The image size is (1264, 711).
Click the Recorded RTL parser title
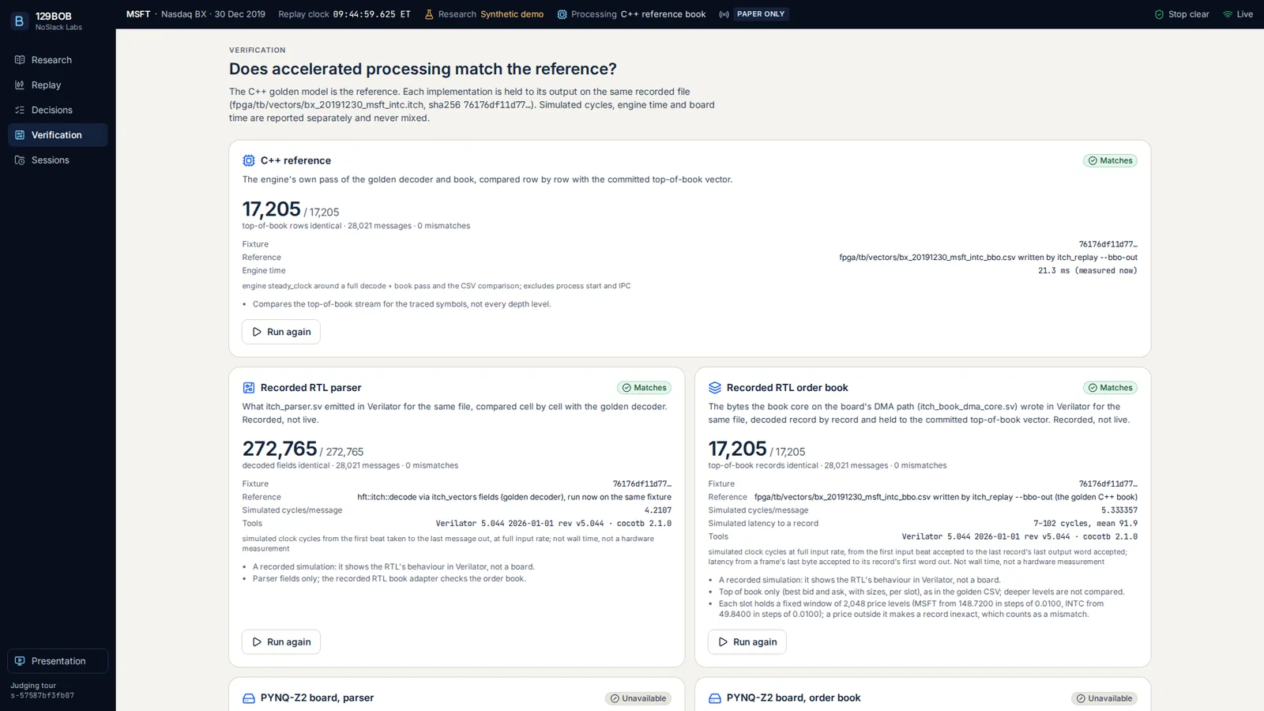pyautogui.click(x=310, y=388)
